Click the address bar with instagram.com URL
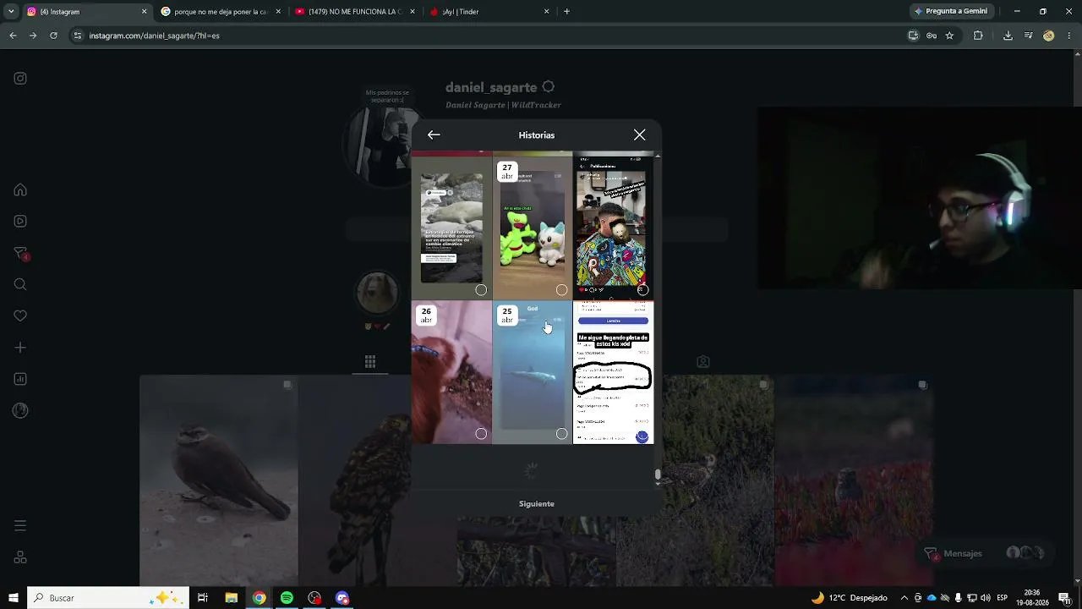Image resolution: width=1082 pixels, height=609 pixels. (x=490, y=36)
